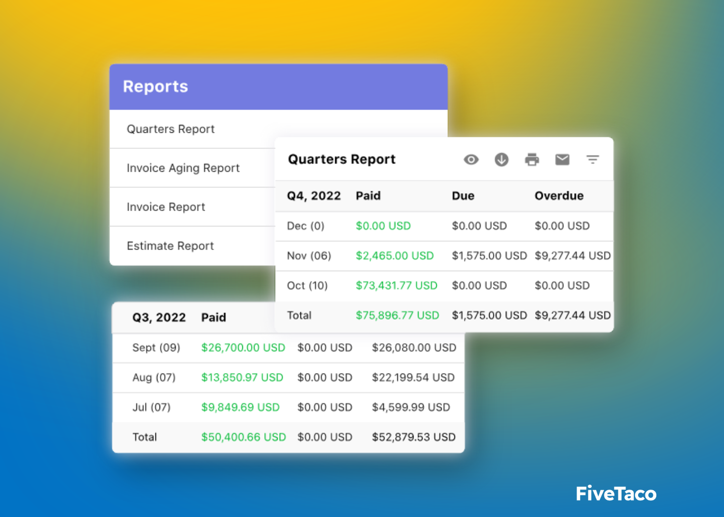Click the $13,850.97 USD paid amount

[x=242, y=378]
